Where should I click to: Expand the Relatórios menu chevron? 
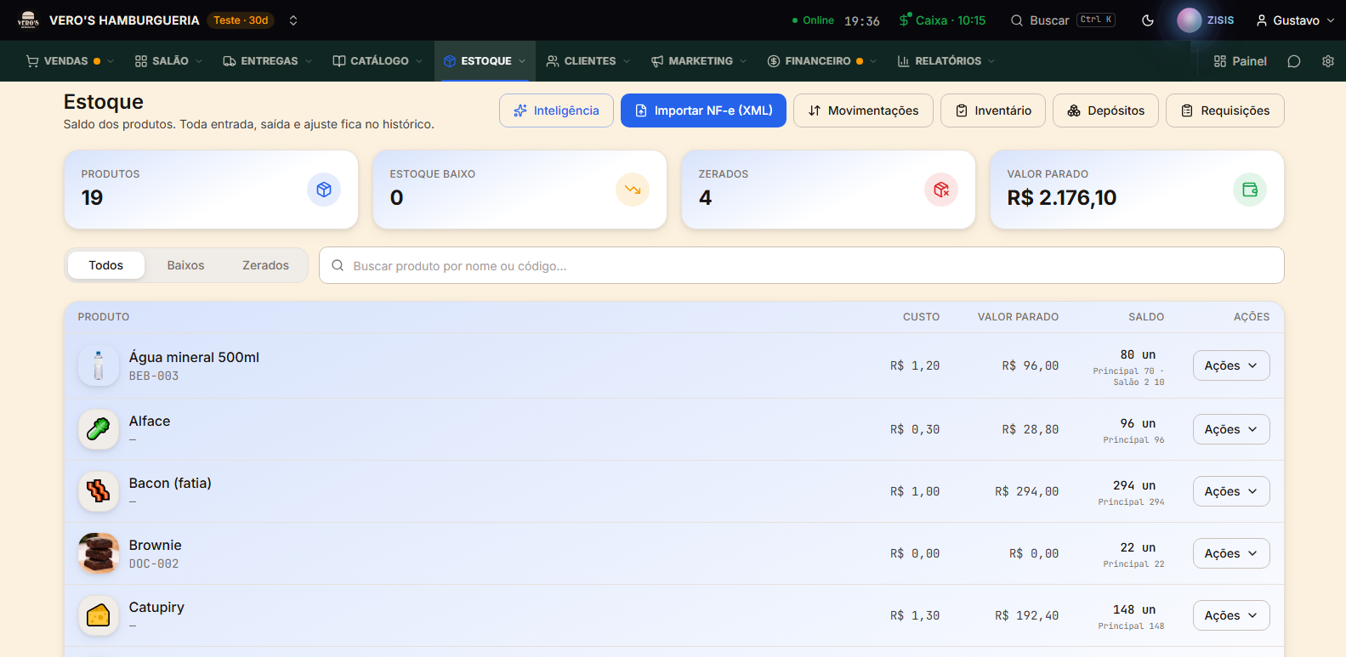click(991, 61)
